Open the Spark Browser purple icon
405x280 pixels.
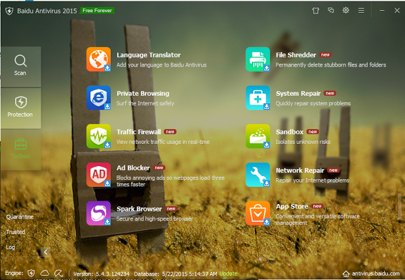[99, 213]
